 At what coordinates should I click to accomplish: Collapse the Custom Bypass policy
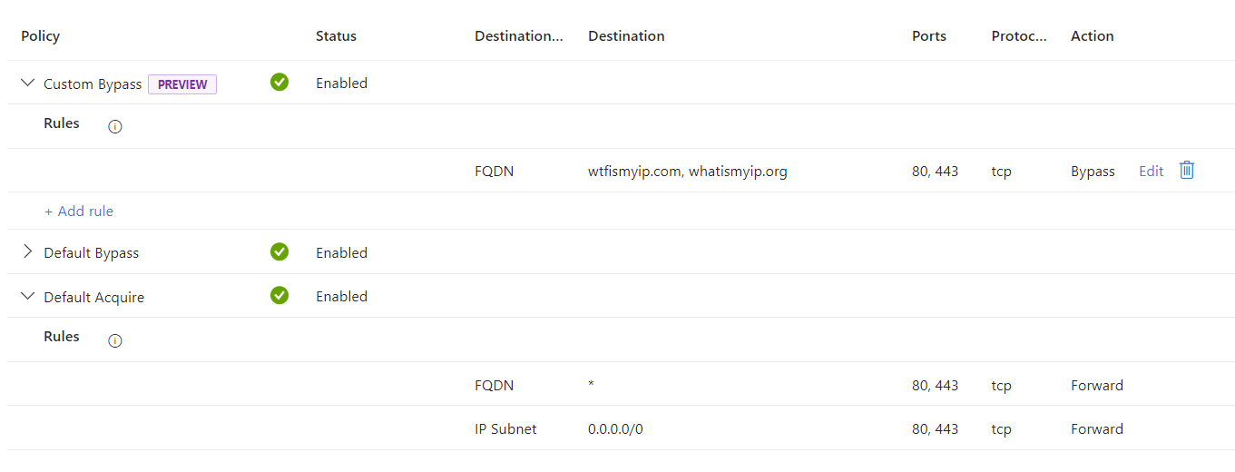(27, 83)
